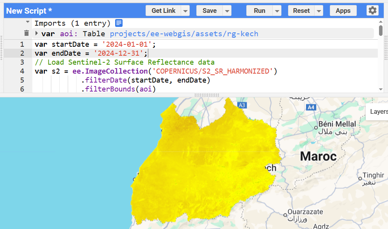The image size is (388, 229).
Task: Click the Ouarzazate city marker on map
Action: click(x=285, y=215)
